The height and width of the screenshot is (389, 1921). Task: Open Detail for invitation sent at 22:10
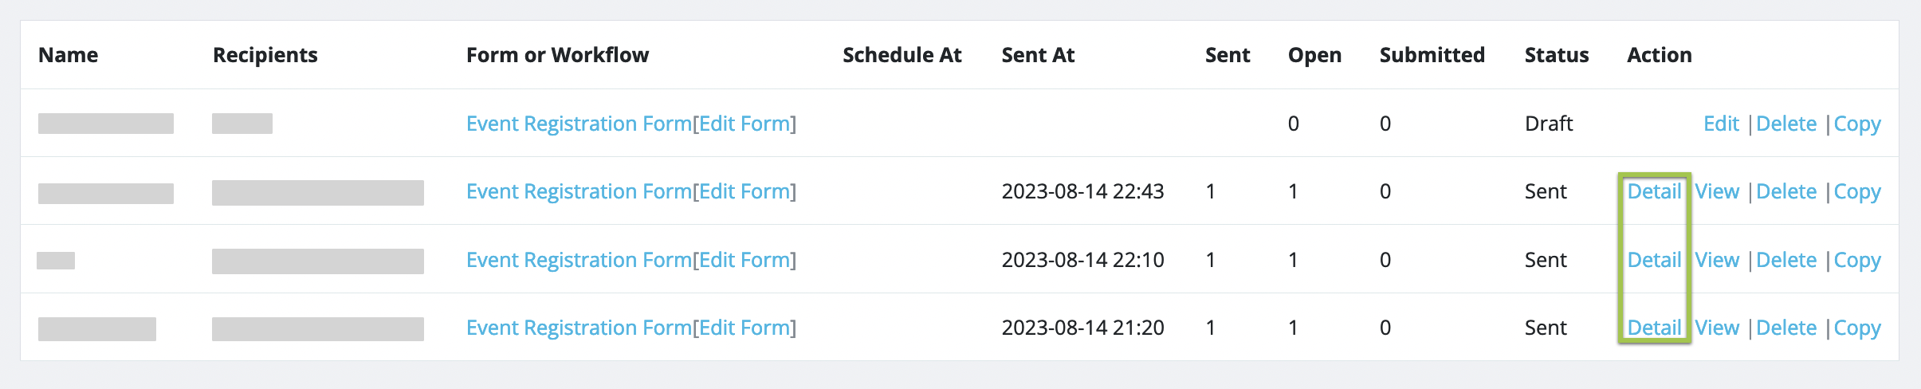coord(1654,260)
